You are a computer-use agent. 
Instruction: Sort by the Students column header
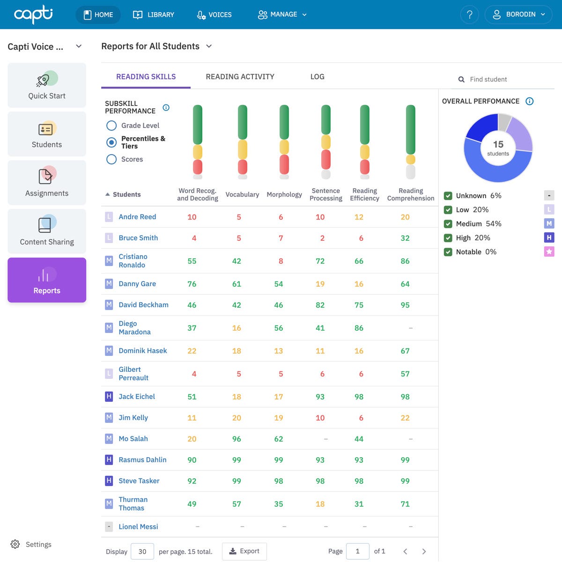click(x=123, y=194)
